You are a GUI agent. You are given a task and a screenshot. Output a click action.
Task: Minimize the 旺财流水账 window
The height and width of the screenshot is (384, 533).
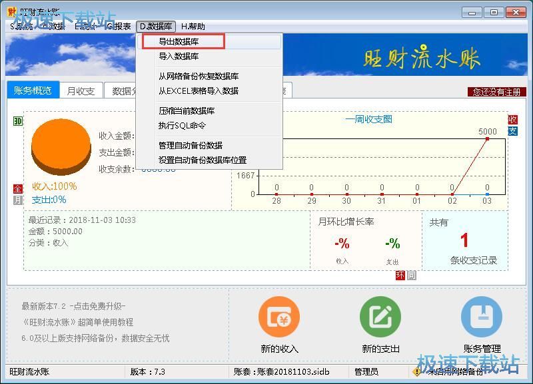(x=472, y=13)
